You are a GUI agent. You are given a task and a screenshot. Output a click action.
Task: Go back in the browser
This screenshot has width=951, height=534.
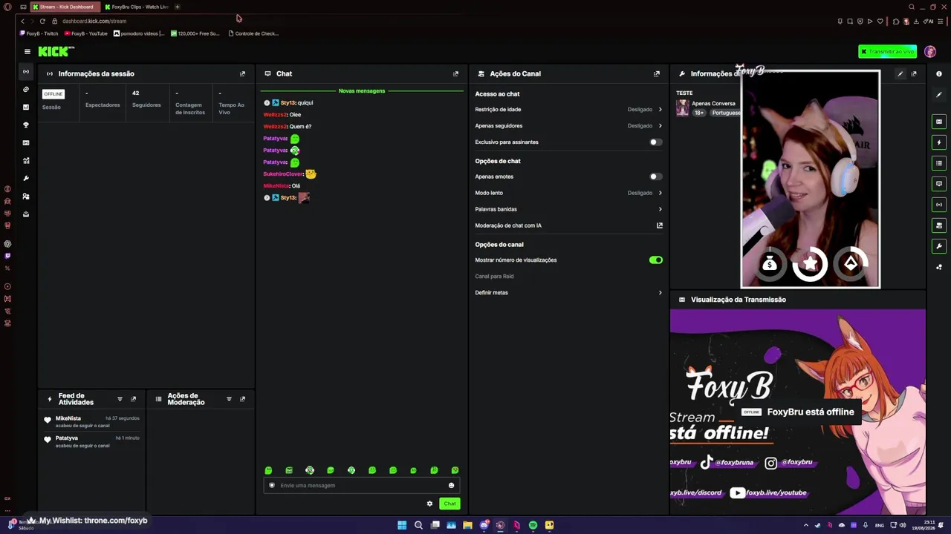tap(22, 21)
